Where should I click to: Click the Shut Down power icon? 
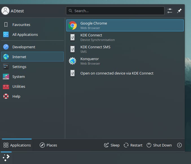click(x=149, y=145)
